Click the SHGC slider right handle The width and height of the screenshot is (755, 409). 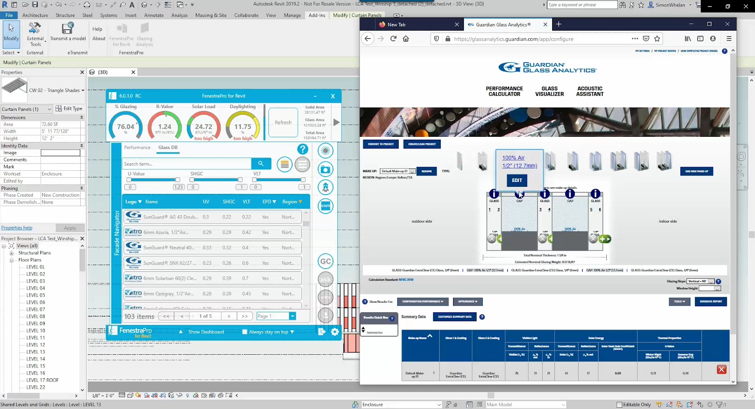tap(240, 180)
